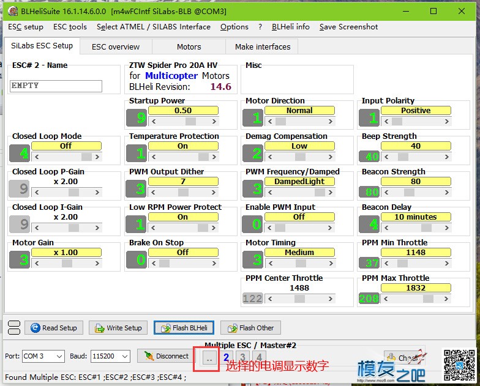
Task: Select ESC number 4 in Multiple ESC
Action: click(260, 357)
